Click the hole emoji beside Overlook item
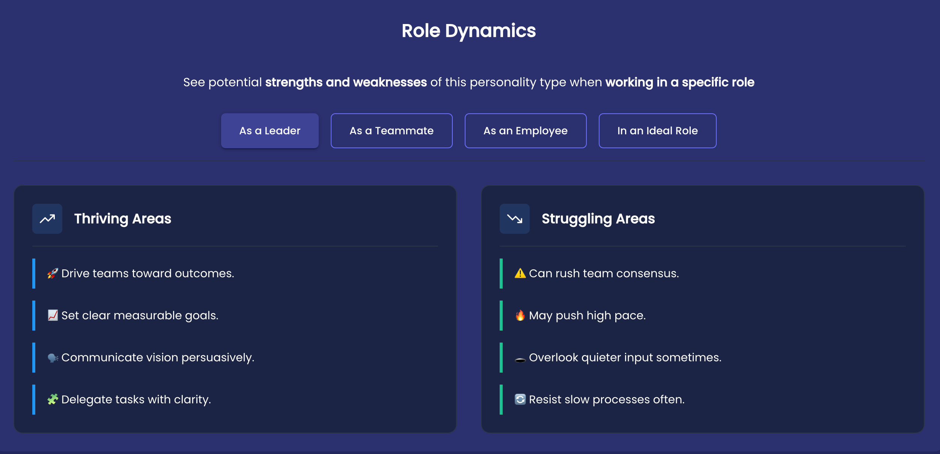Viewport: 940px width, 454px height. (520, 360)
